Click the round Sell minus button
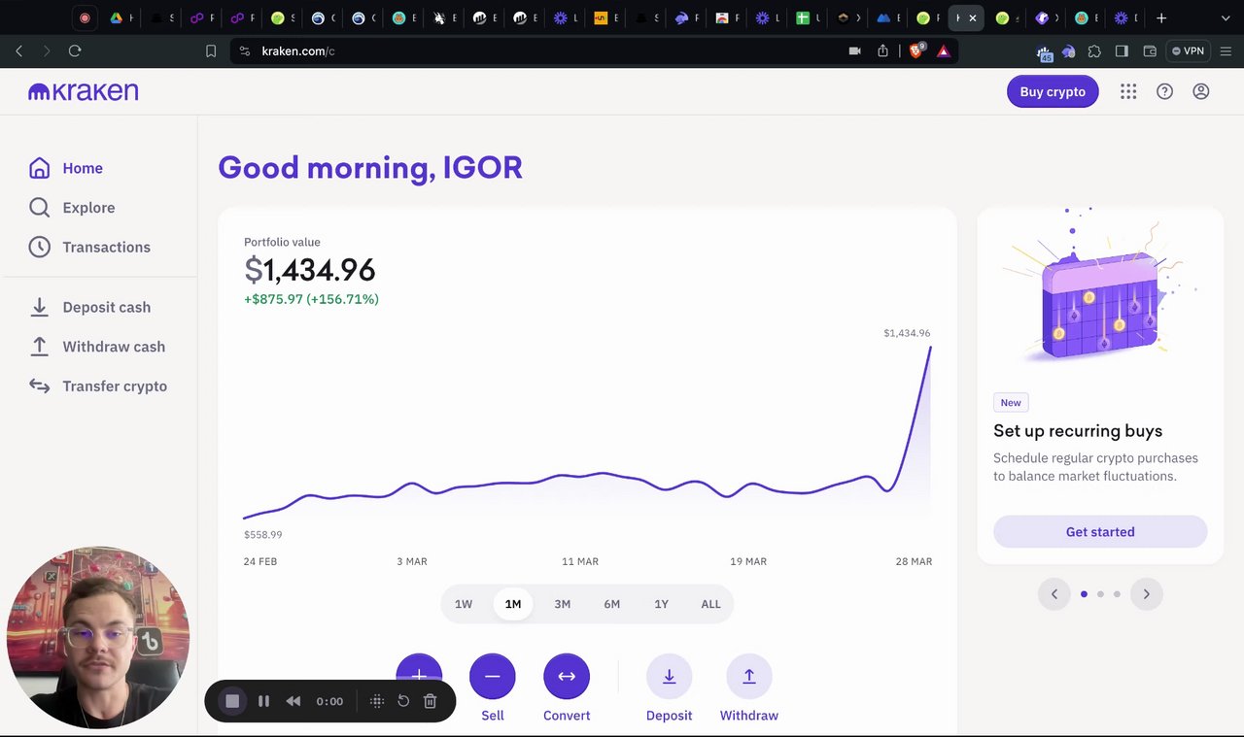Screen dimensions: 1244x737 click(x=493, y=676)
